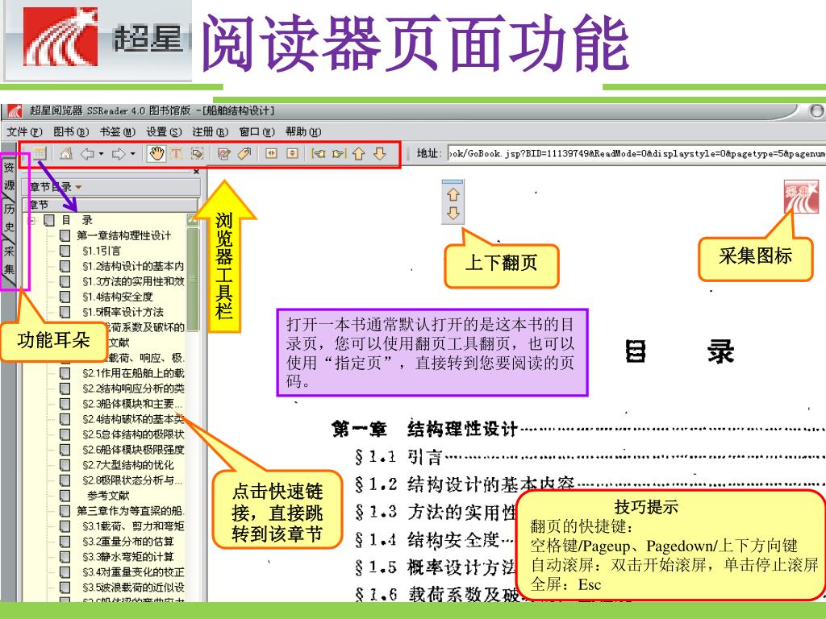Open the 书签(M) menu
826x619 pixels.
[118, 131]
